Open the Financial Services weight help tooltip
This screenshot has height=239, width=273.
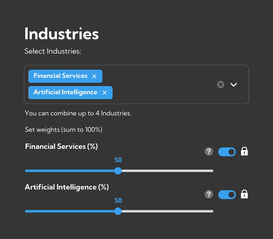click(209, 151)
